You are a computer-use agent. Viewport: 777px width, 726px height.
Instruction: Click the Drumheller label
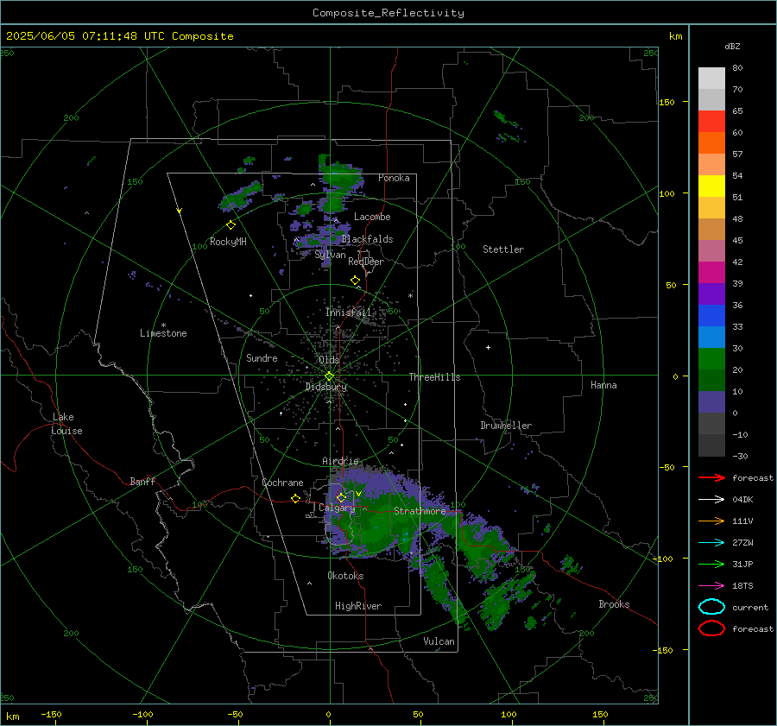tap(506, 426)
